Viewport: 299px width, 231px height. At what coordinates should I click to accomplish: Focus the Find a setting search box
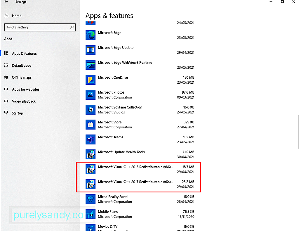tap(40, 27)
